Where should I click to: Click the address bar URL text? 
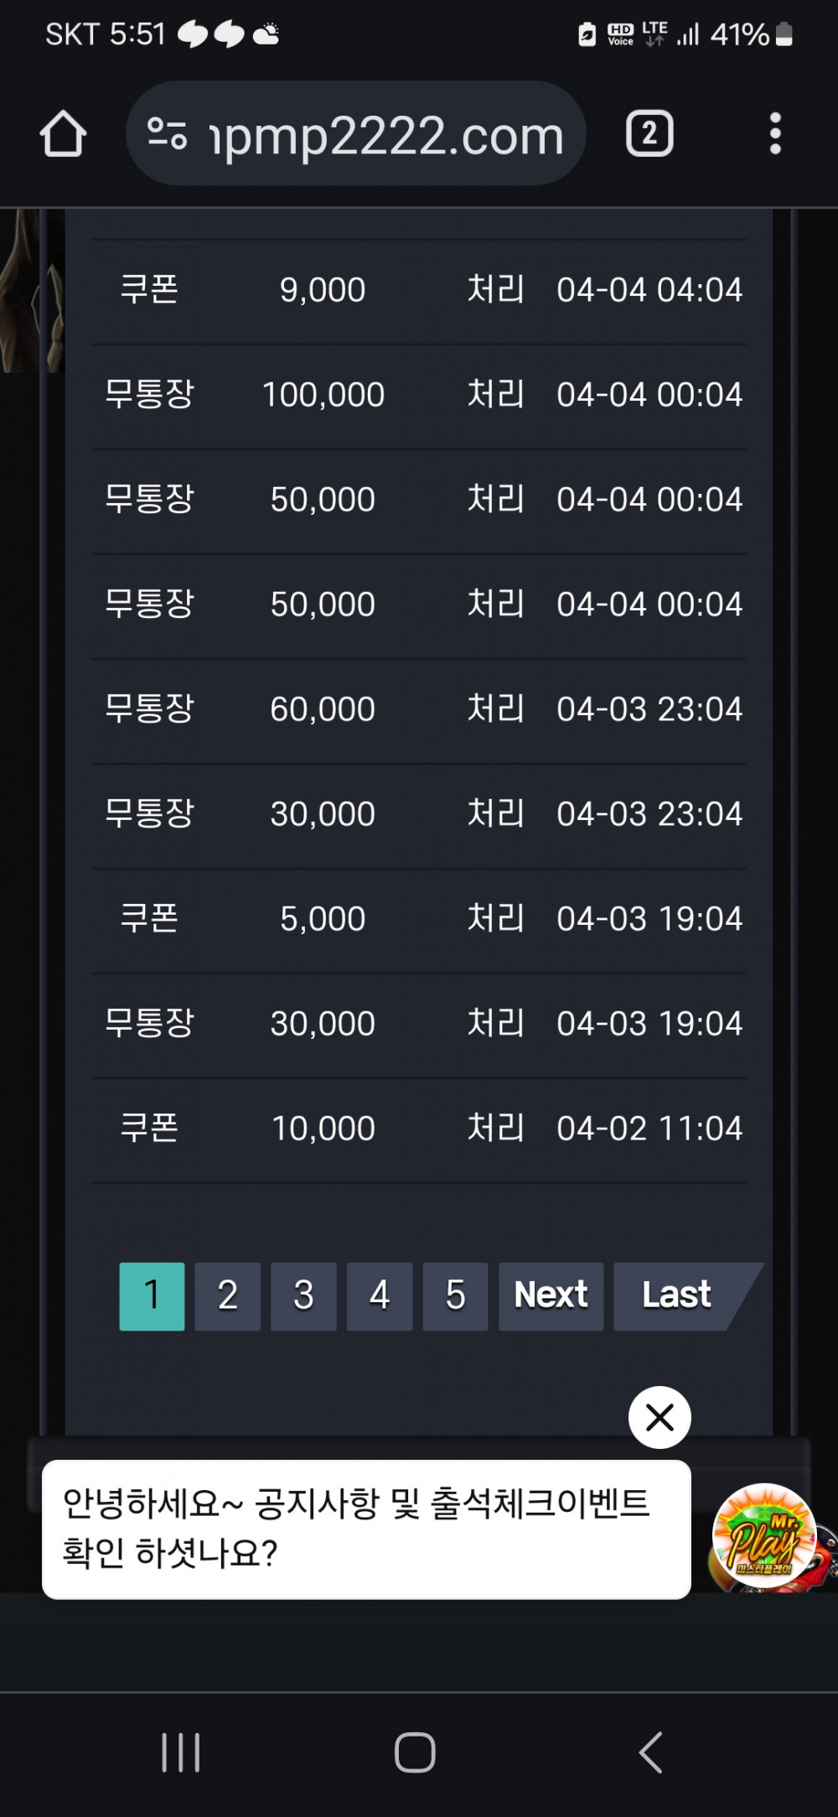coord(386,135)
